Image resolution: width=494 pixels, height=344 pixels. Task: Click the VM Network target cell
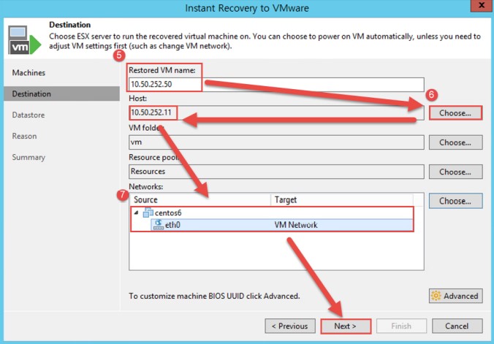click(x=296, y=225)
